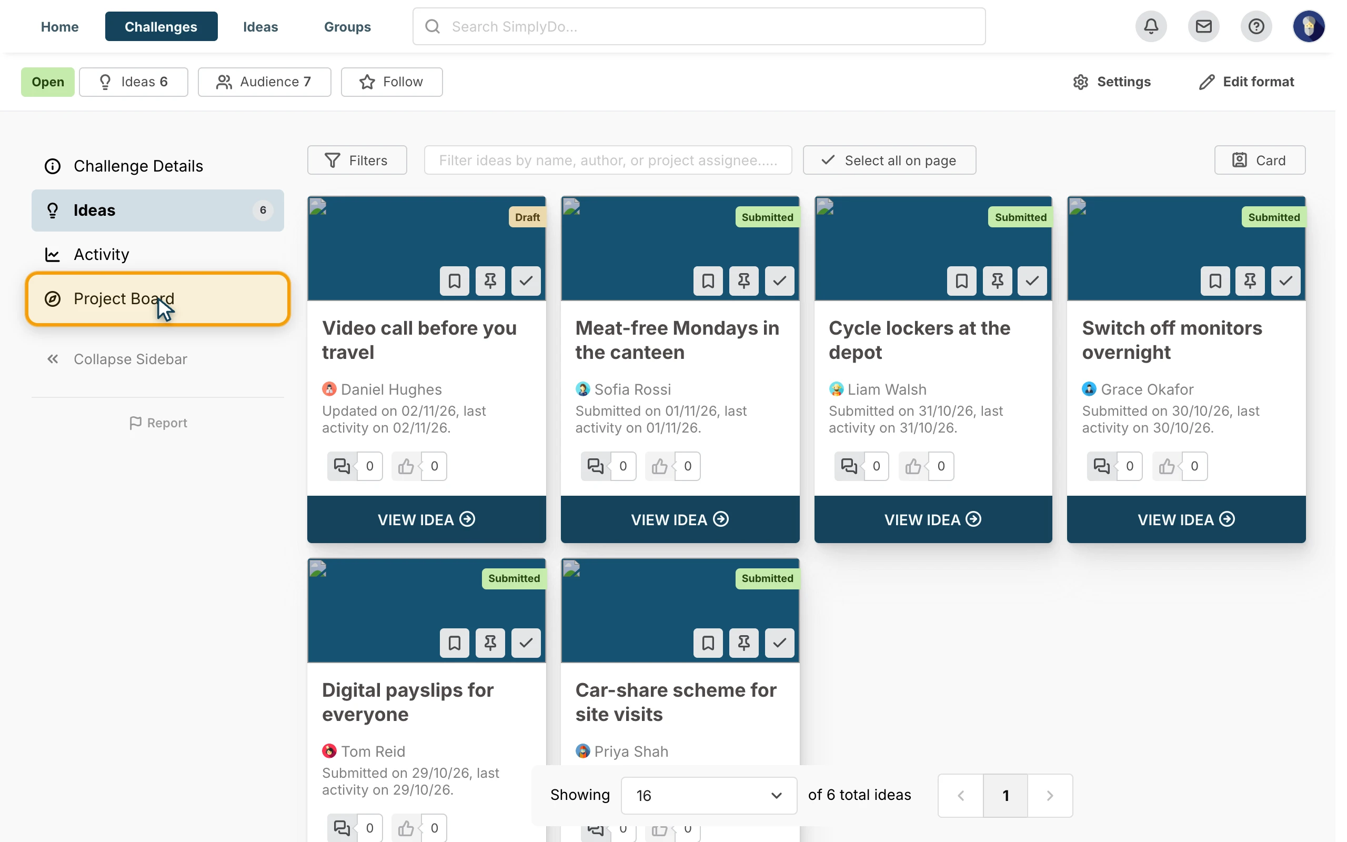1347x842 pixels.
Task: Toggle Select all on page
Action: coord(889,161)
